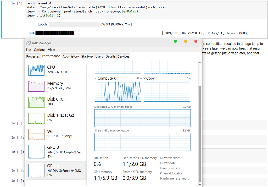The height and width of the screenshot is (187, 268).
Task: Collapse the Copy graph section
Action: (144, 78)
